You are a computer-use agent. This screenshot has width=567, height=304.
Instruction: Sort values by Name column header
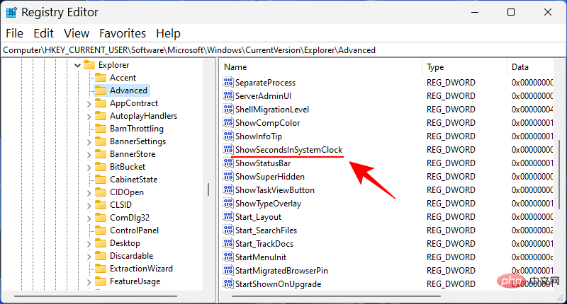(319, 67)
